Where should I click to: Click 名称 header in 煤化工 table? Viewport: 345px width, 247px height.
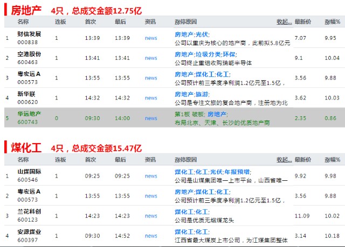23,160
